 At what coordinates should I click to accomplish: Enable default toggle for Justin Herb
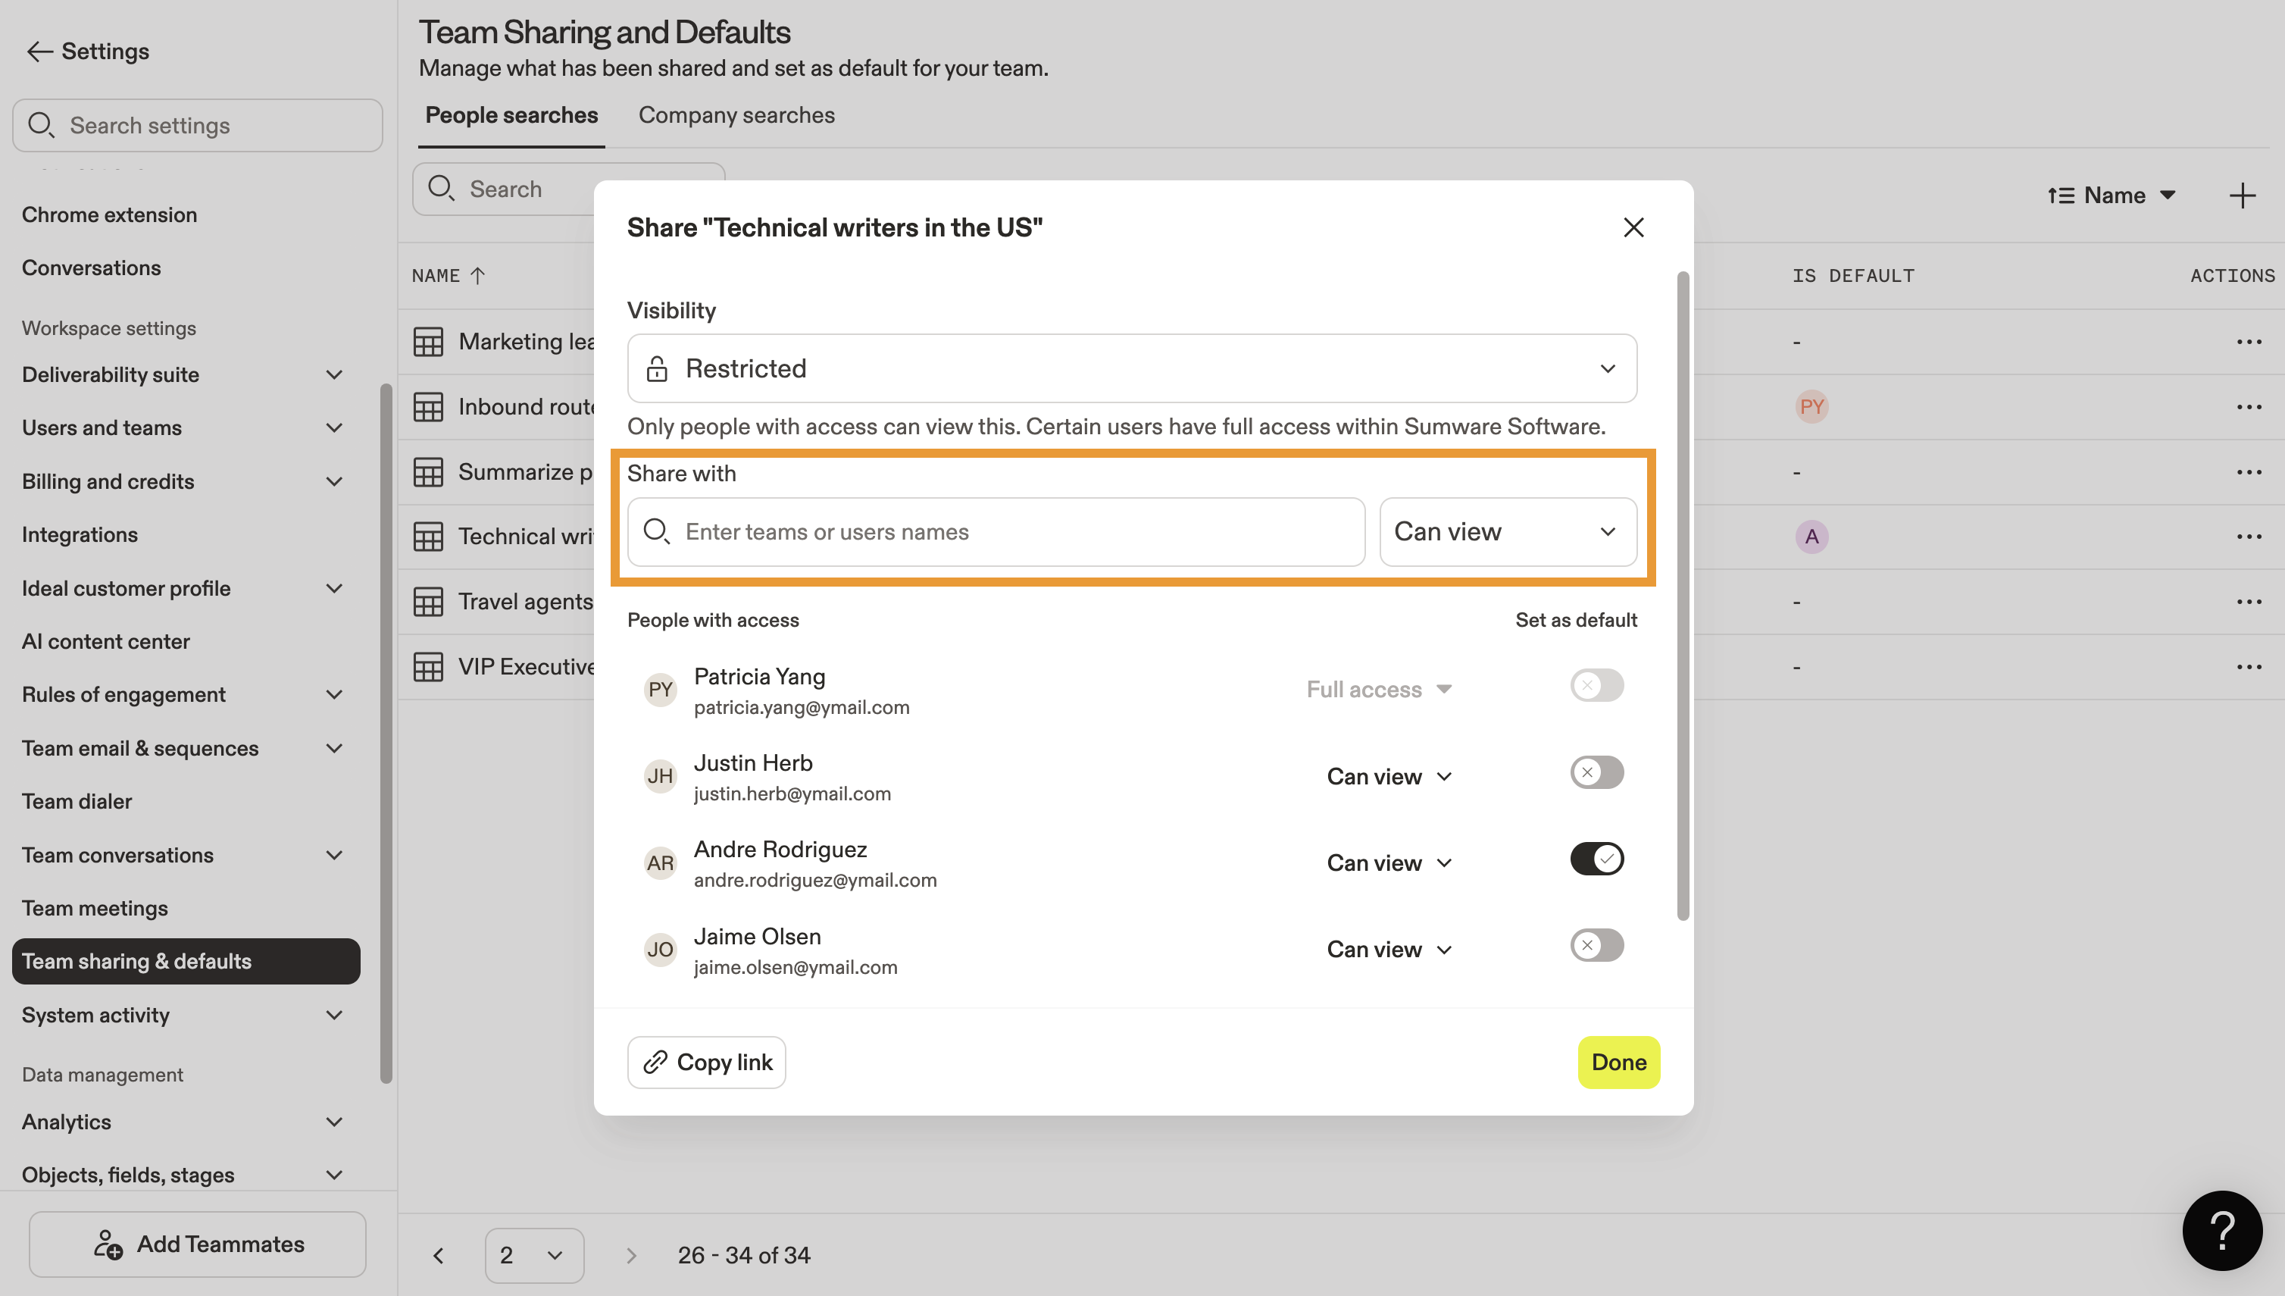tap(1596, 772)
